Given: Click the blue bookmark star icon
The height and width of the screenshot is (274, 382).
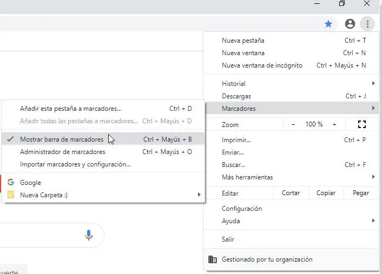Looking at the screenshot, I should pyautogui.click(x=328, y=24).
